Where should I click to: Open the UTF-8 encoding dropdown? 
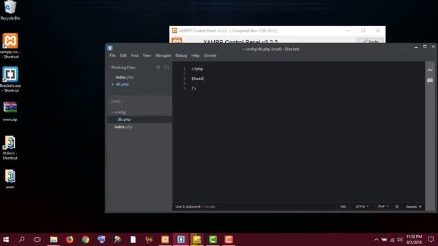point(362,206)
